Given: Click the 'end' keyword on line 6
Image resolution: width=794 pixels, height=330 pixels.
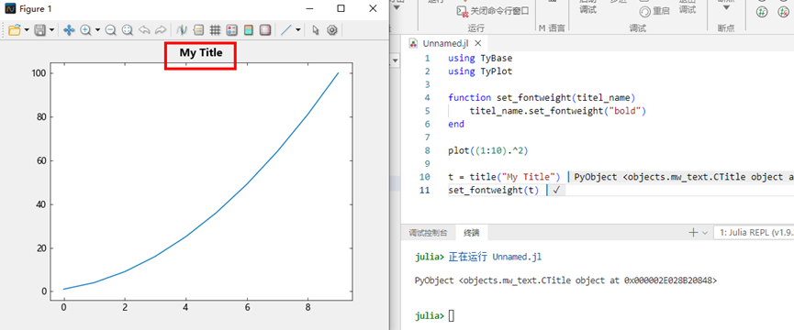Looking at the screenshot, I should pos(455,124).
